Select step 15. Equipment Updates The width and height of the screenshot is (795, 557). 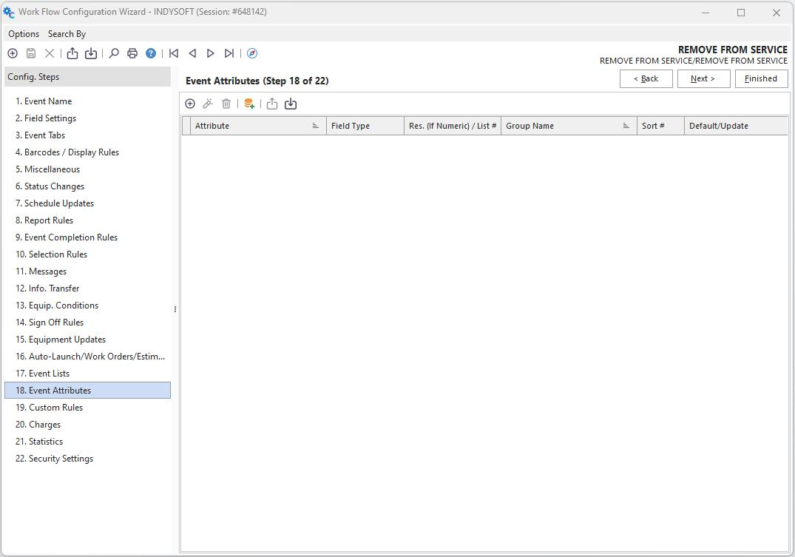click(x=87, y=340)
